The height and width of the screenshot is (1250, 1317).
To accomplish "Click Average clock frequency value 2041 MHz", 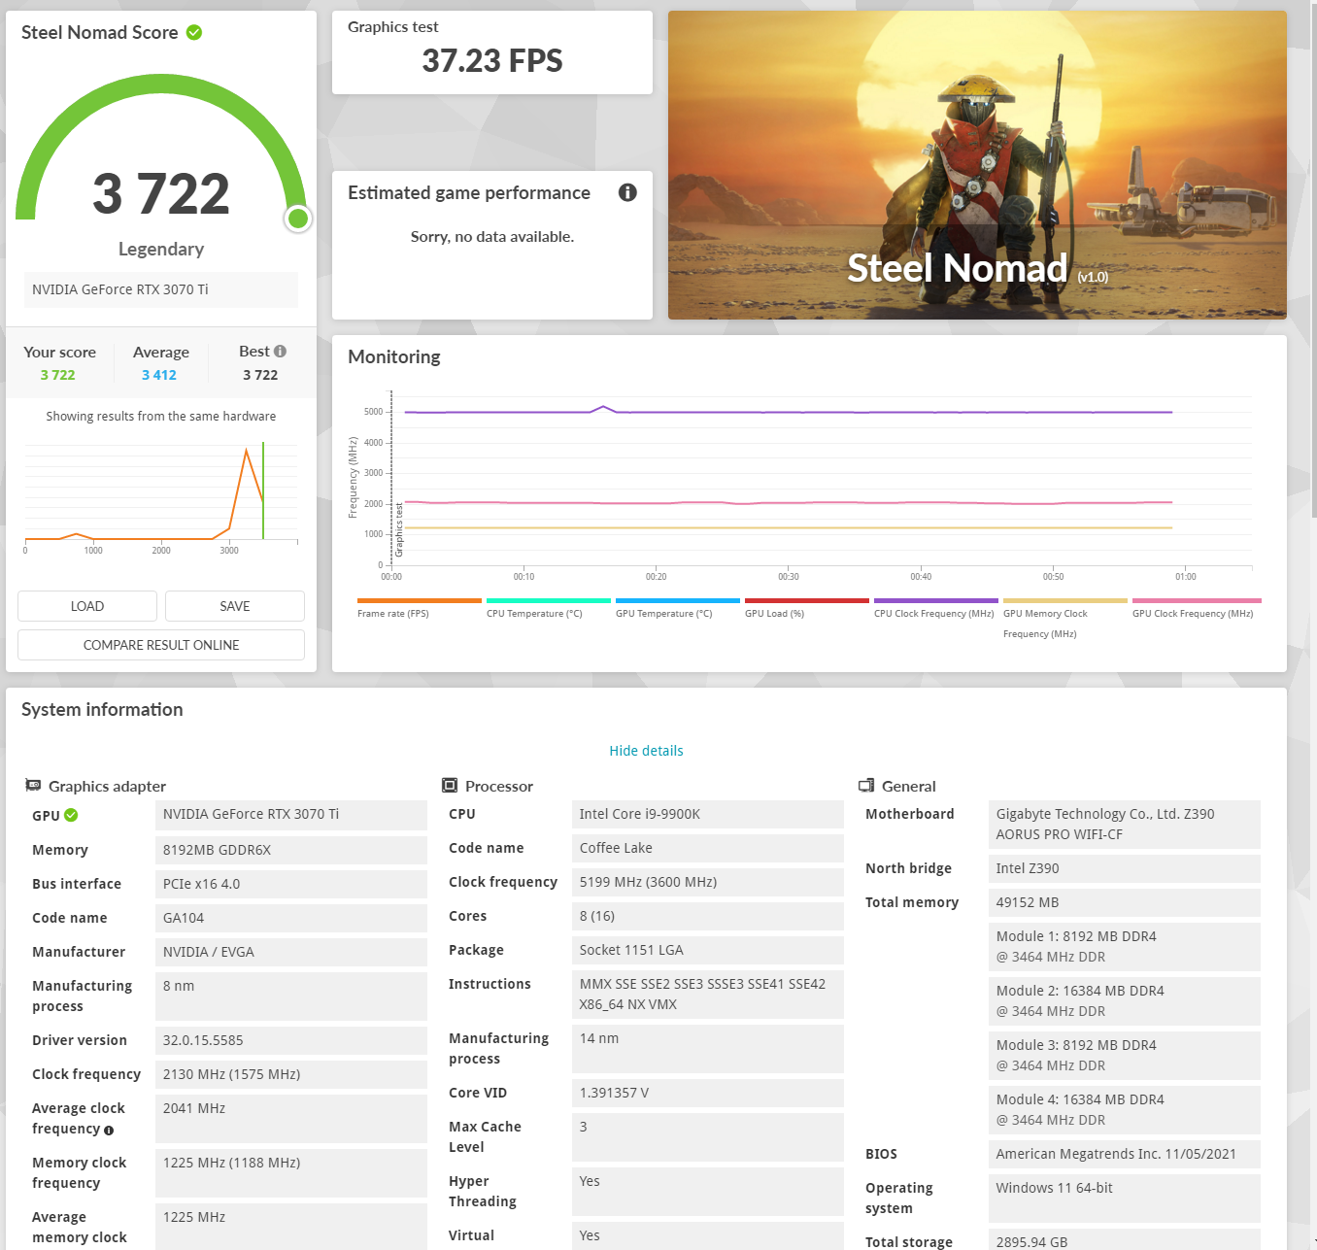I will (x=291, y=1119).
